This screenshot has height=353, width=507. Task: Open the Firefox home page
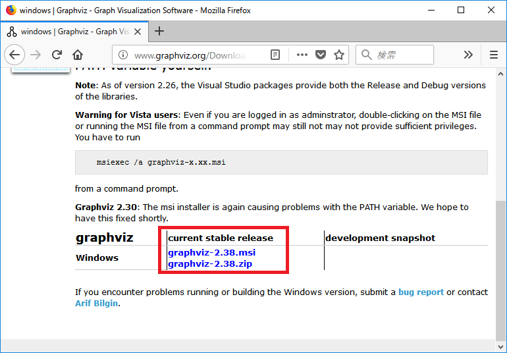coord(78,55)
